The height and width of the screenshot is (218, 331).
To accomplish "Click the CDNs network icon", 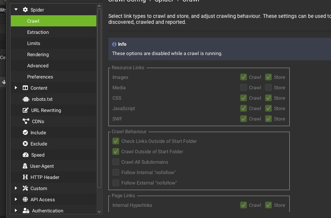I will 26,122.
